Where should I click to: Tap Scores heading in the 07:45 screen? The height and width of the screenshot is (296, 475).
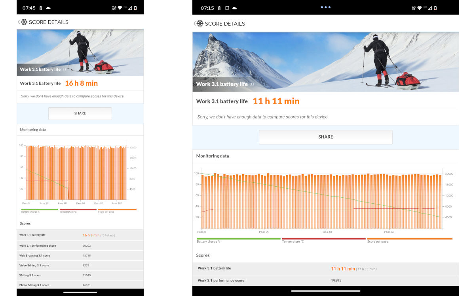pyautogui.click(x=25, y=223)
